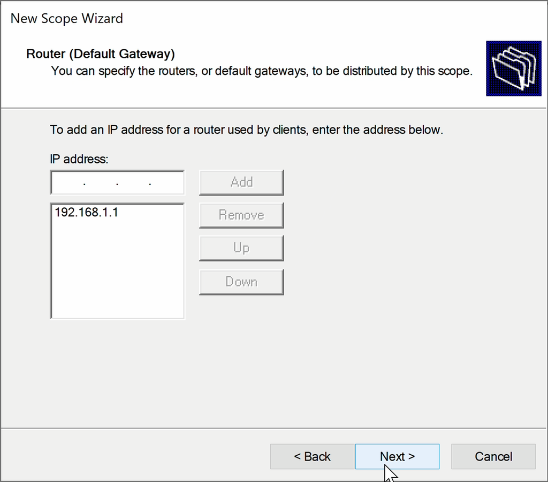The width and height of the screenshot is (548, 482).
Task: Click the disabled Down button
Action: coord(241,282)
